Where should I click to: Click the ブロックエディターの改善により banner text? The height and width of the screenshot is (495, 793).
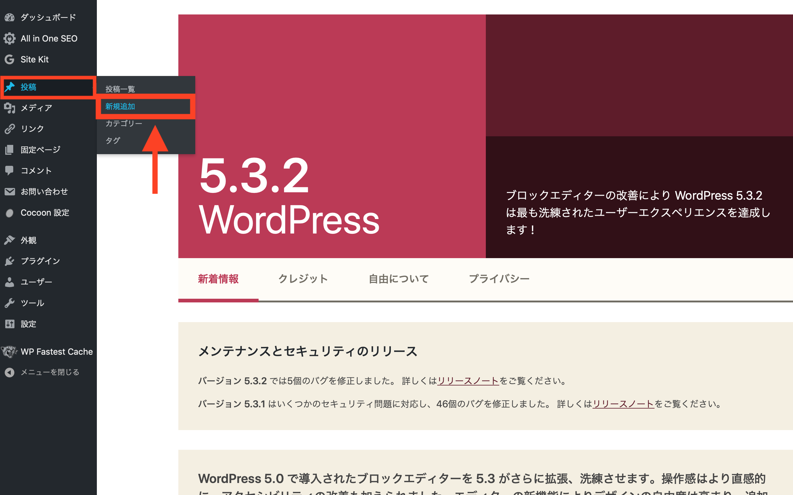638,212
